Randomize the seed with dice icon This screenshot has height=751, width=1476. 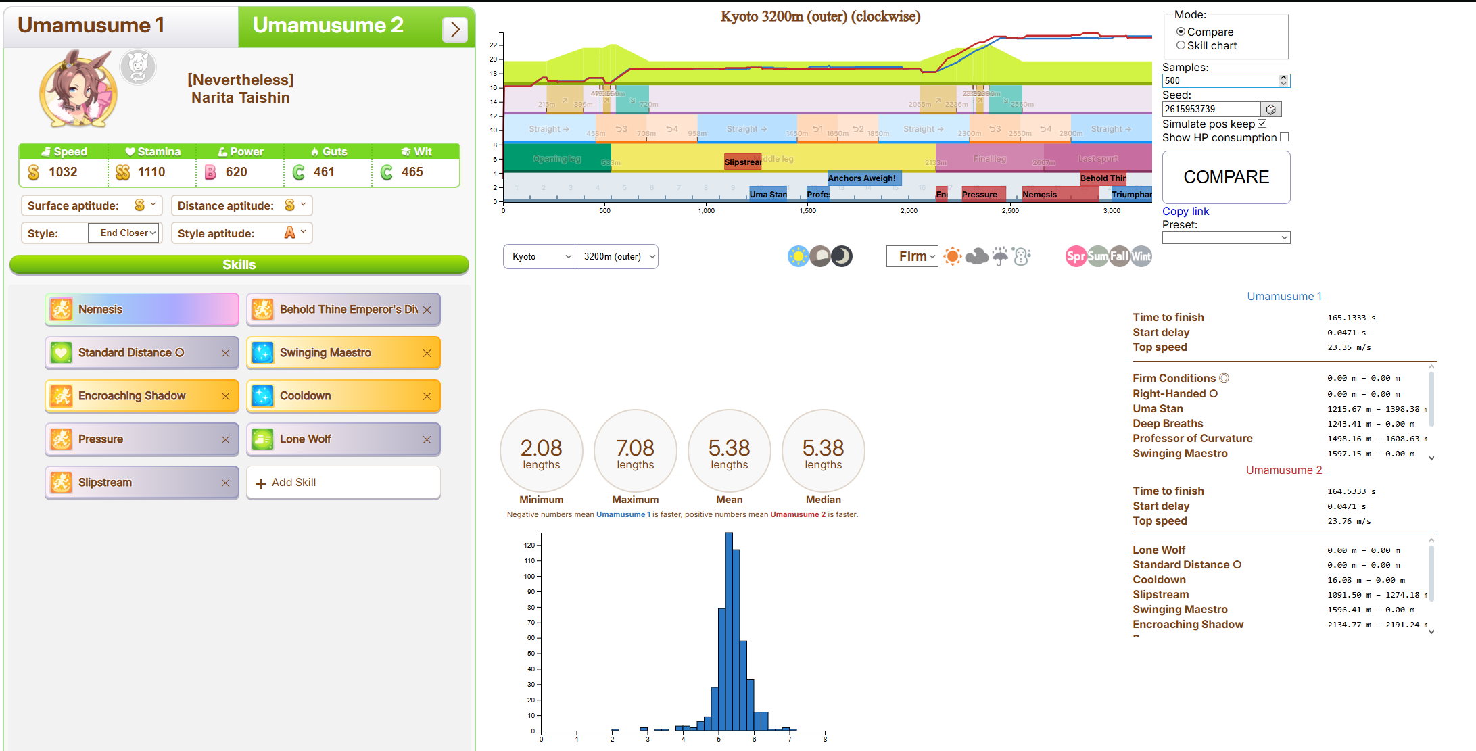click(1271, 109)
